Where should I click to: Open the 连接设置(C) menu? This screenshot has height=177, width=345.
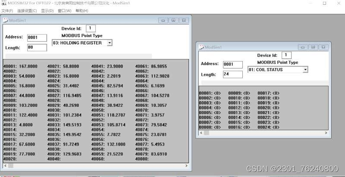click(x=27, y=11)
